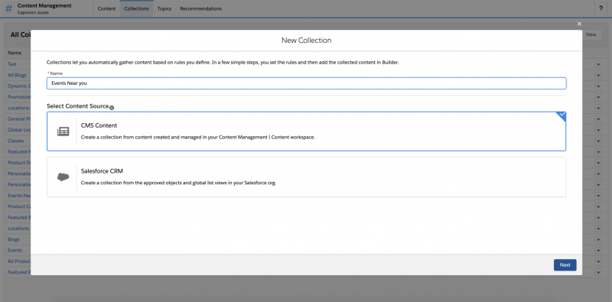Open the Classes collection link

15,141
